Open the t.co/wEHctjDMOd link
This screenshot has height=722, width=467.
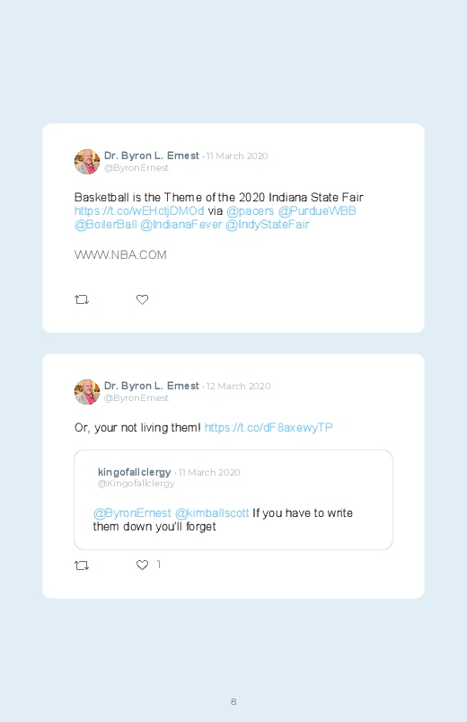tap(139, 211)
